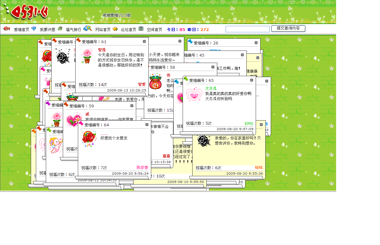Click the rainbow roses image in note 64
Screen dimensions: 380x245
click(x=89, y=139)
